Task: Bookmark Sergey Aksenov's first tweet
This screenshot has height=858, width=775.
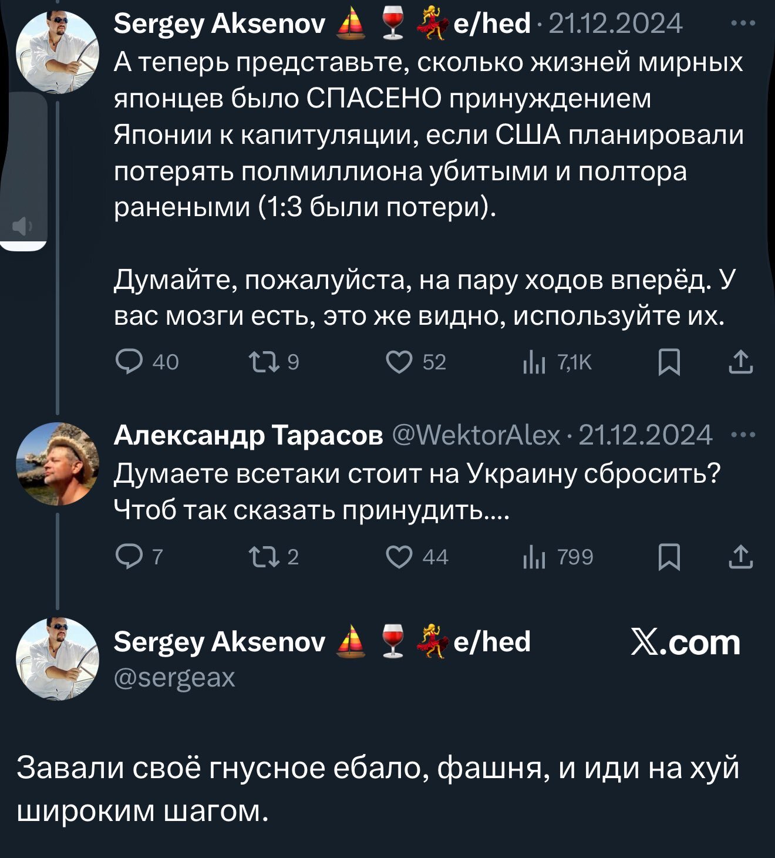Action: pyautogui.click(x=669, y=362)
